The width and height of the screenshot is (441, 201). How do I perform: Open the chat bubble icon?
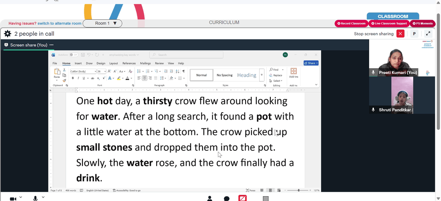[x=227, y=199]
